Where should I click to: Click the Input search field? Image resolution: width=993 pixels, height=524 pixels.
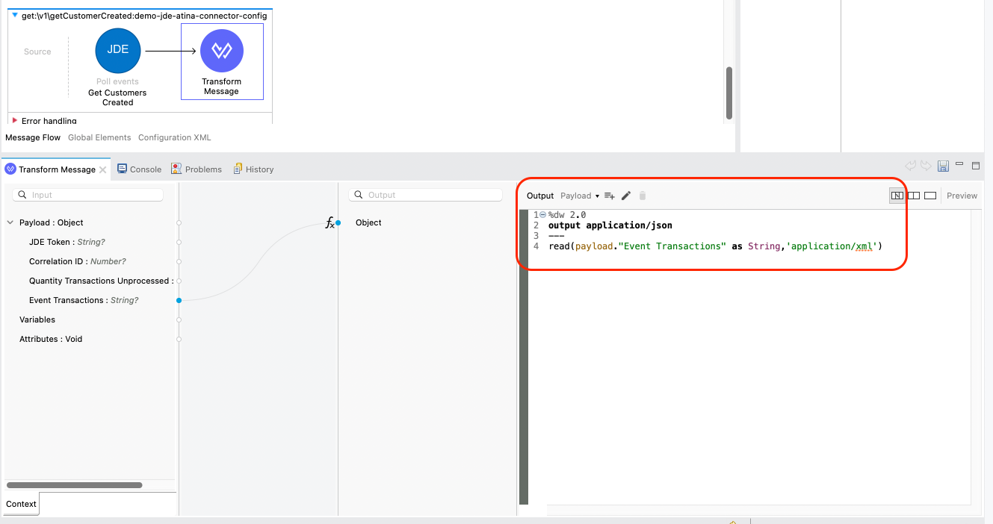[x=95, y=195]
